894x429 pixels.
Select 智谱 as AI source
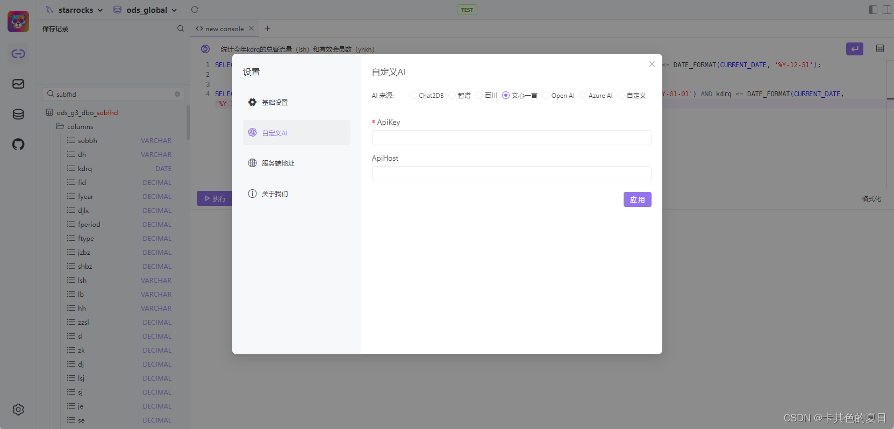coord(452,95)
